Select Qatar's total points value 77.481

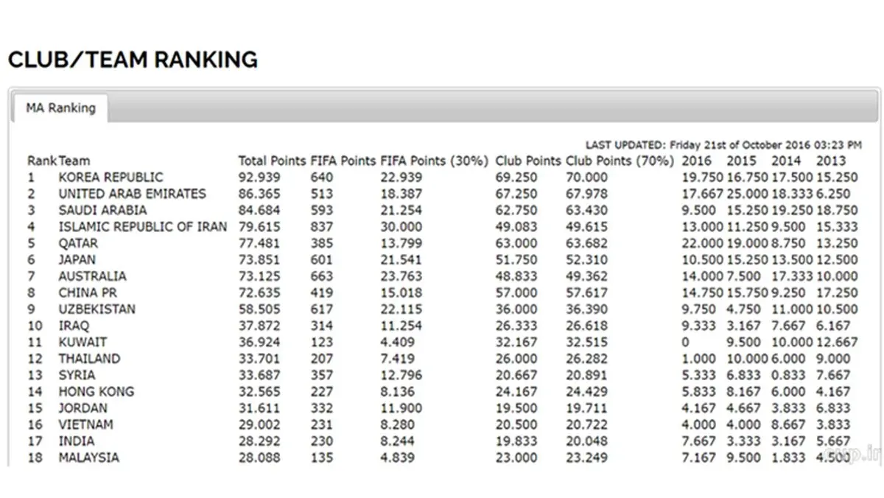click(x=259, y=243)
